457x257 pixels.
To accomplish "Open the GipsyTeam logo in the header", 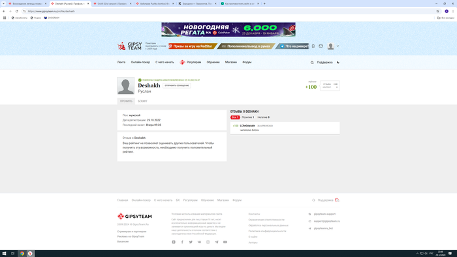I will [x=130, y=46].
